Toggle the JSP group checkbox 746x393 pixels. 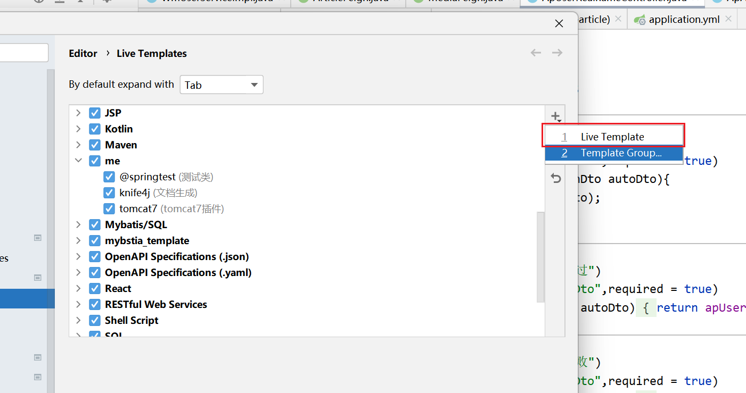coord(95,113)
